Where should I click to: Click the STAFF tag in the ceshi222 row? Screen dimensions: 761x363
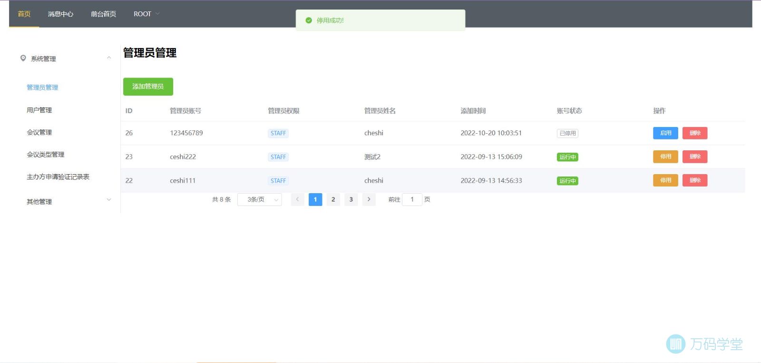[278, 157]
